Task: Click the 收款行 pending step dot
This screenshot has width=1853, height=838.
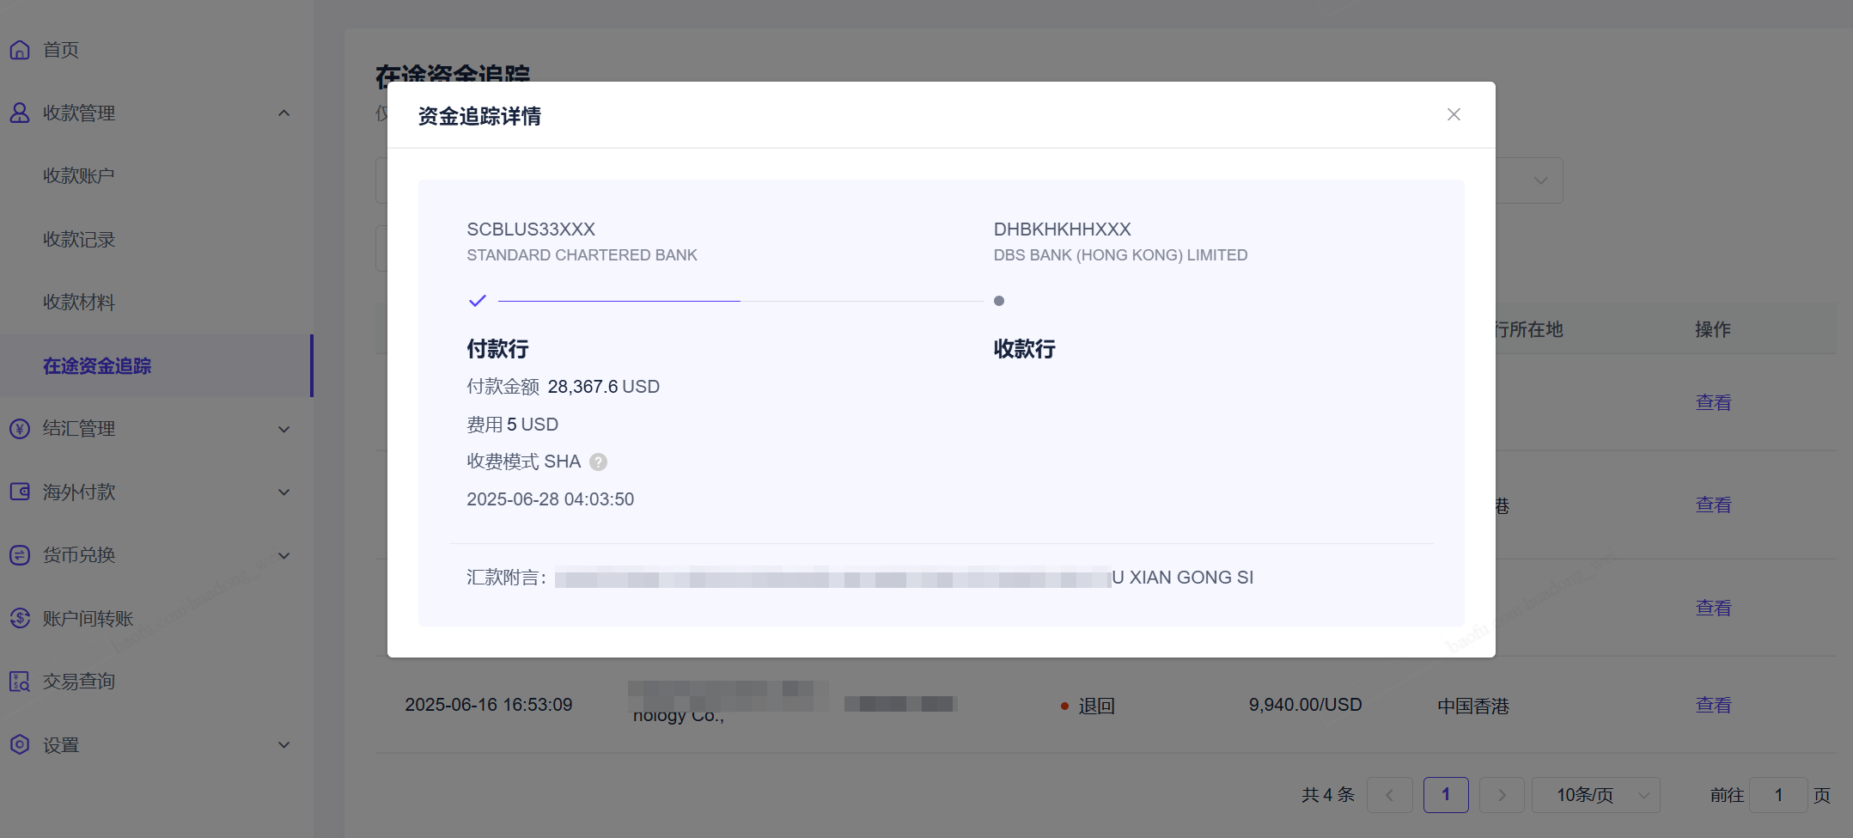Action: (x=999, y=301)
